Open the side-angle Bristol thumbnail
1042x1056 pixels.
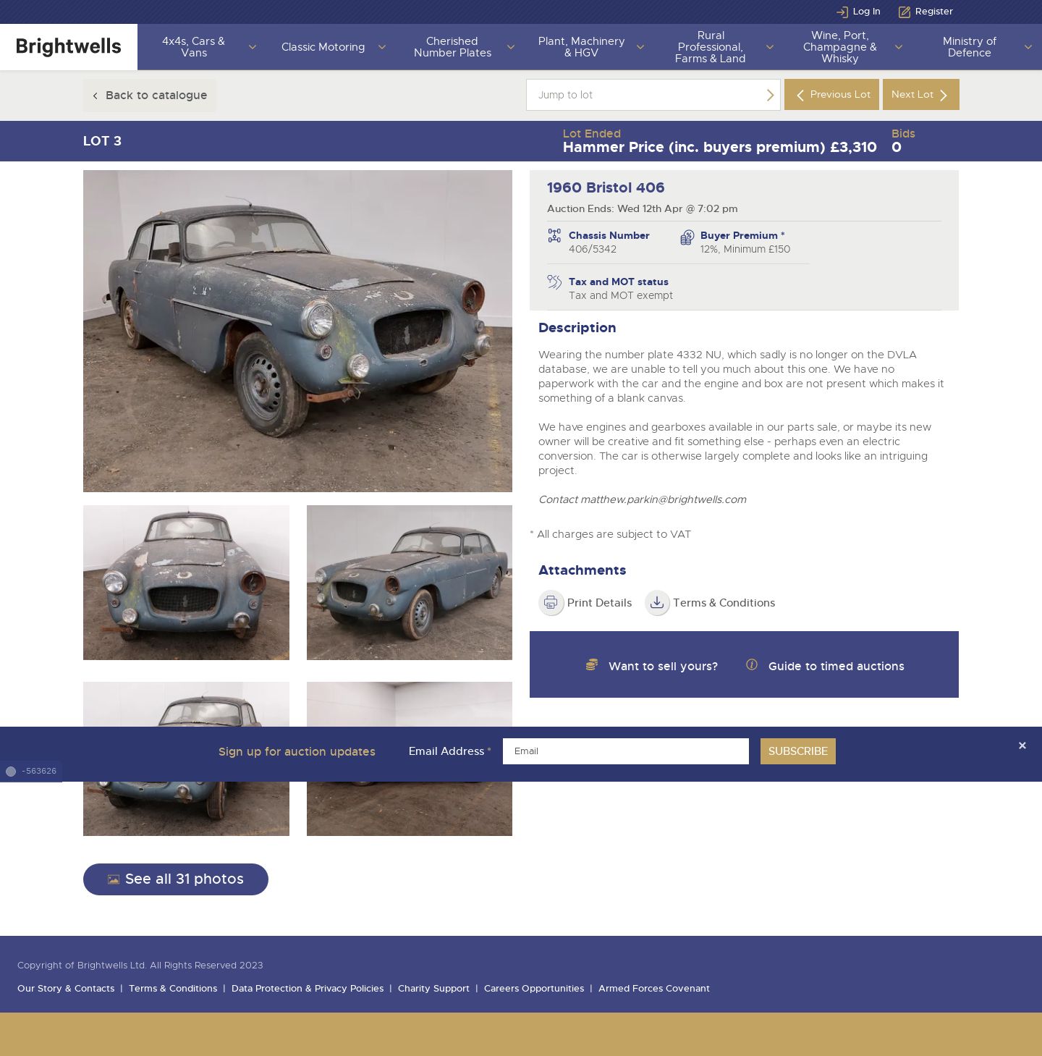tap(410, 583)
